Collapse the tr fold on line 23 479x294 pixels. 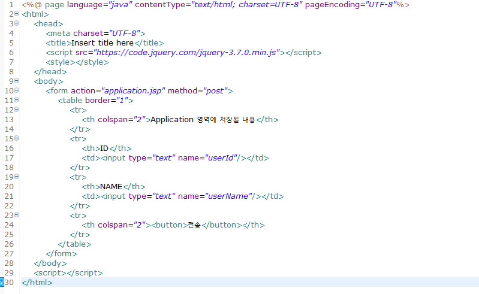pos(17,215)
